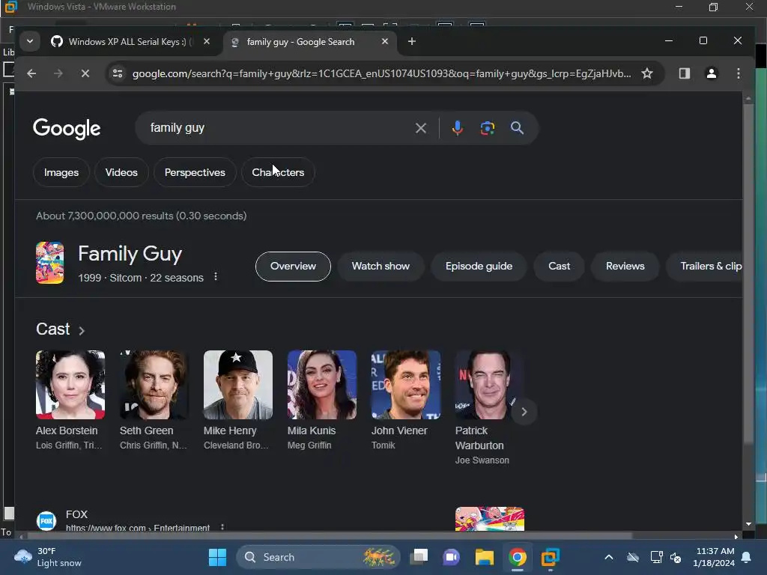Open the tab search dropdown arrow

(30, 42)
